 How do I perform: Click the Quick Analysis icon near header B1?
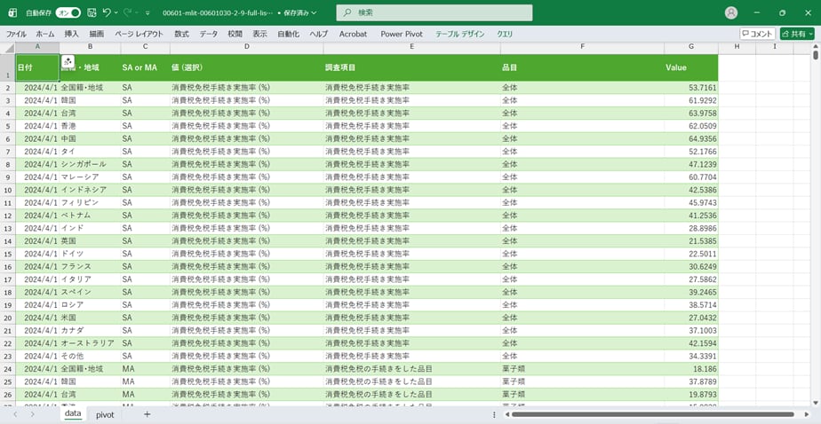68,60
